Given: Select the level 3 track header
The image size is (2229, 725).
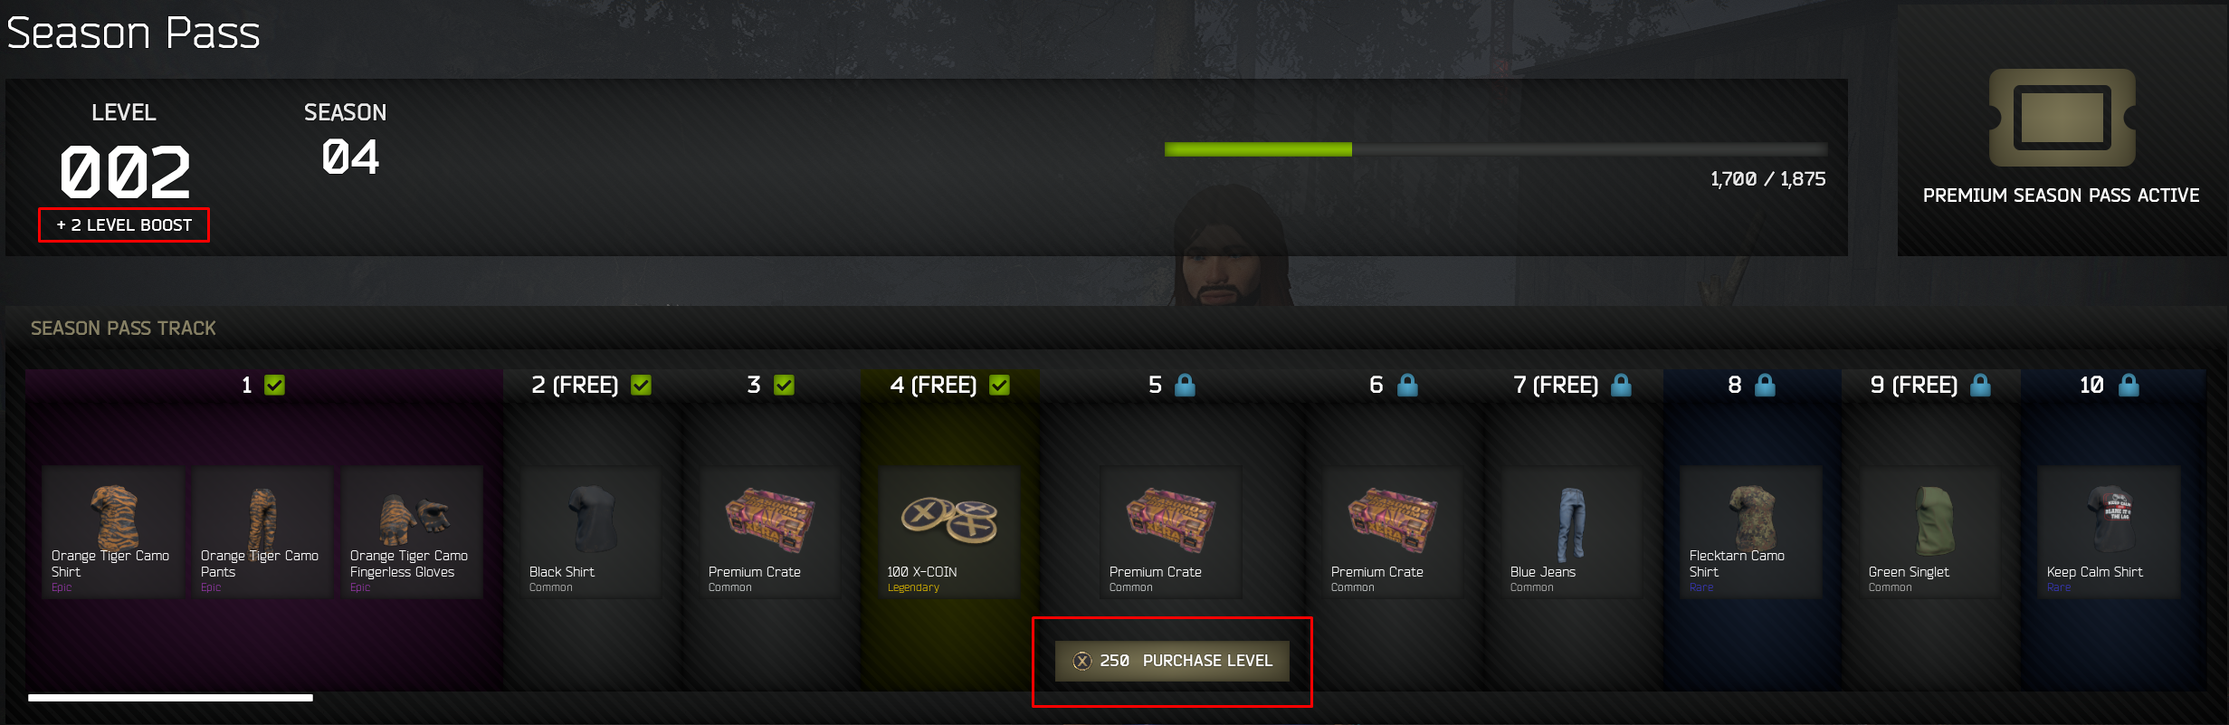Looking at the screenshot, I should [x=771, y=386].
